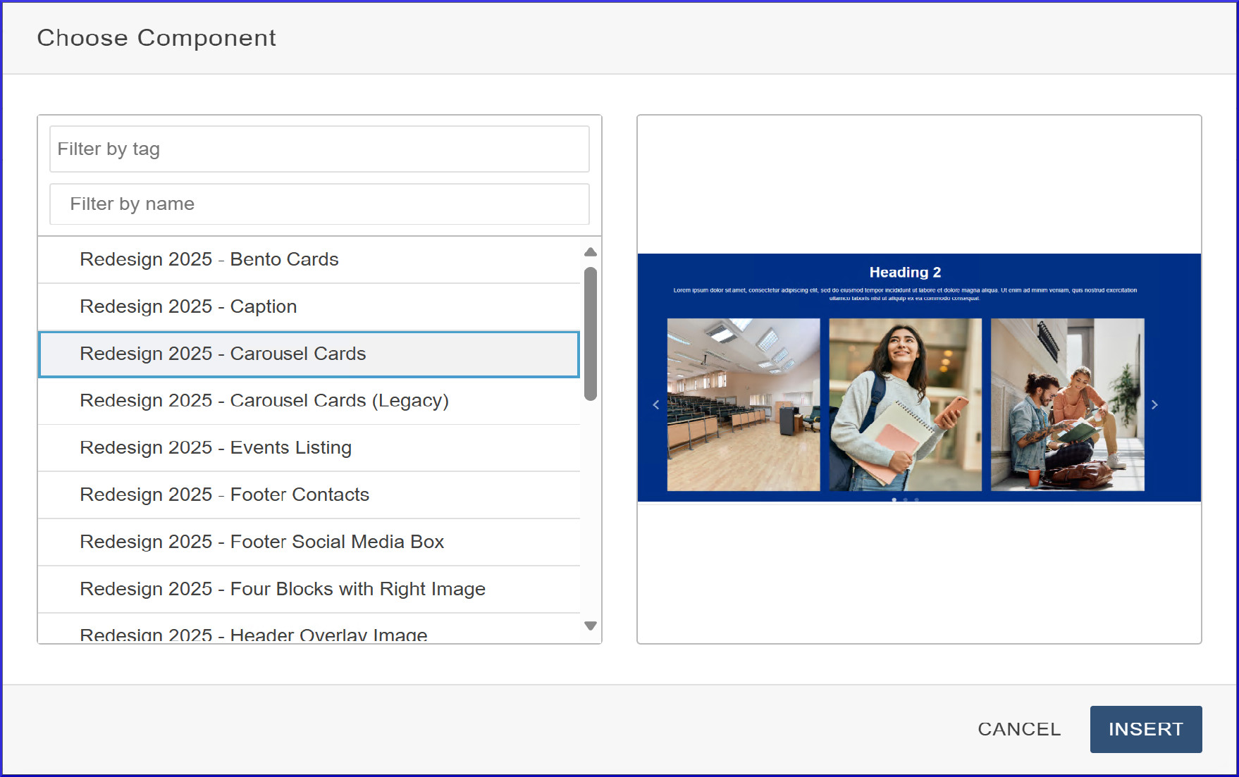Focus the Filter by name field

point(319,204)
